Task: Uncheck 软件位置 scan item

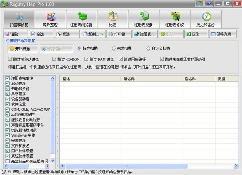Action: [7, 104]
